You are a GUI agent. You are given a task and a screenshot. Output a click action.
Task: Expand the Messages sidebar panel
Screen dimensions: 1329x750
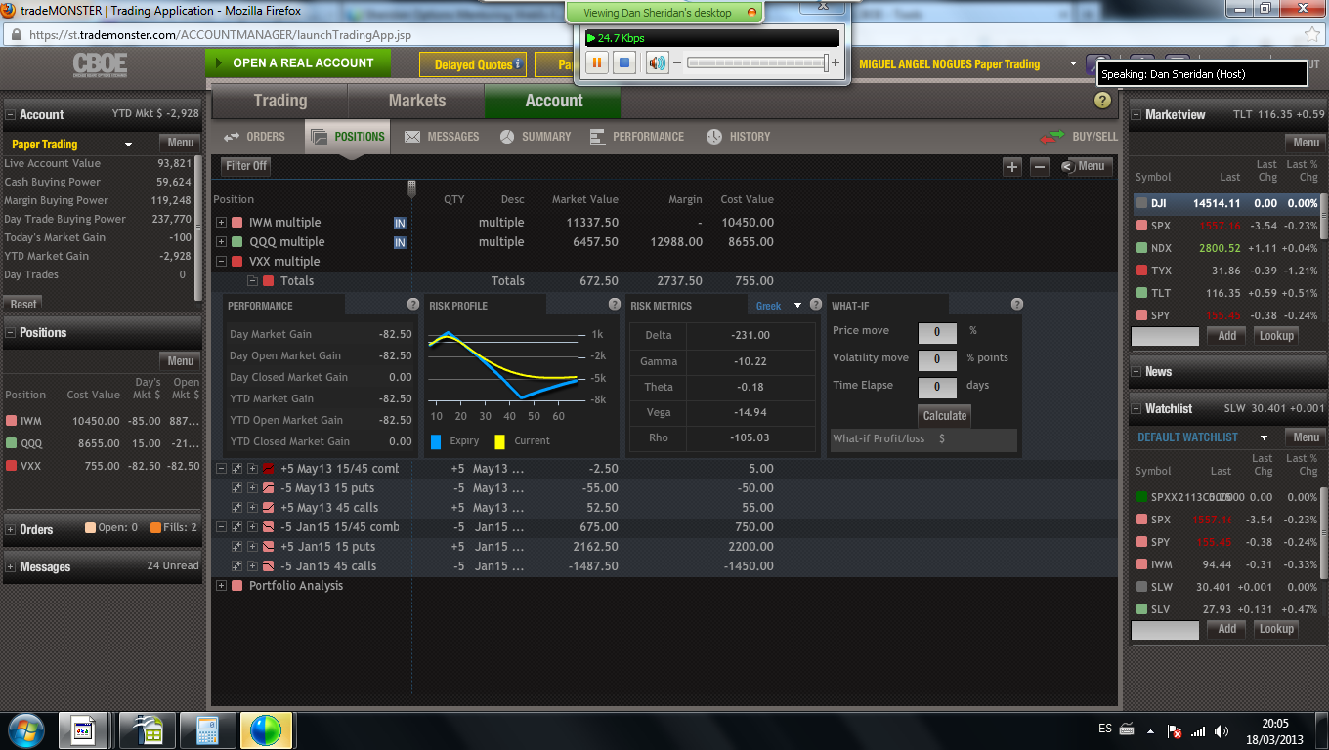(11, 567)
